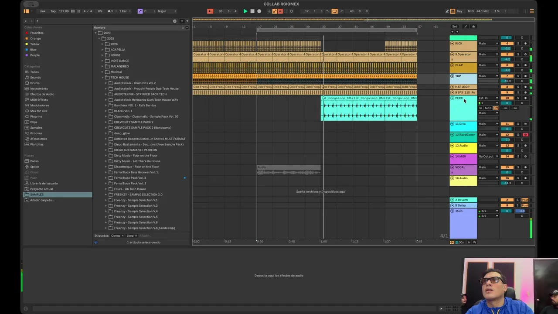Select the 127.00 tempo field
The height and width of the screenshot is (314, 558).
pos(64,11)
